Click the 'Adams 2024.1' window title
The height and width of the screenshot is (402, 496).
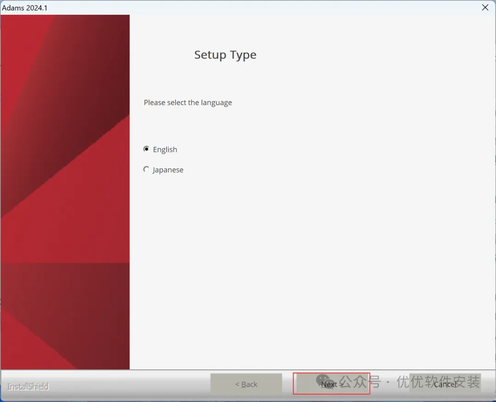click(25, 8)
